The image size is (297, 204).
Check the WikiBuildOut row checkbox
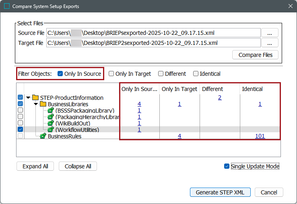[20, 123]
